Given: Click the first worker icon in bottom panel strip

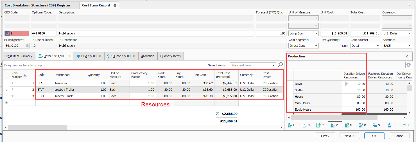Looking at the screenshot, I should 289,125.
